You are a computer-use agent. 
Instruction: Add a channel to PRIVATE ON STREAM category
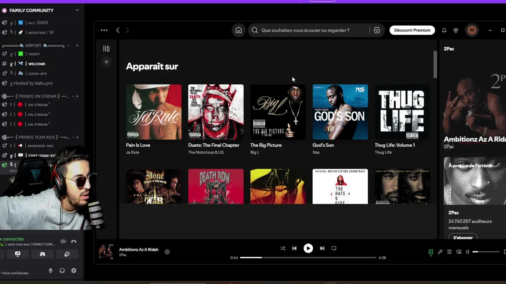point(77,96)
